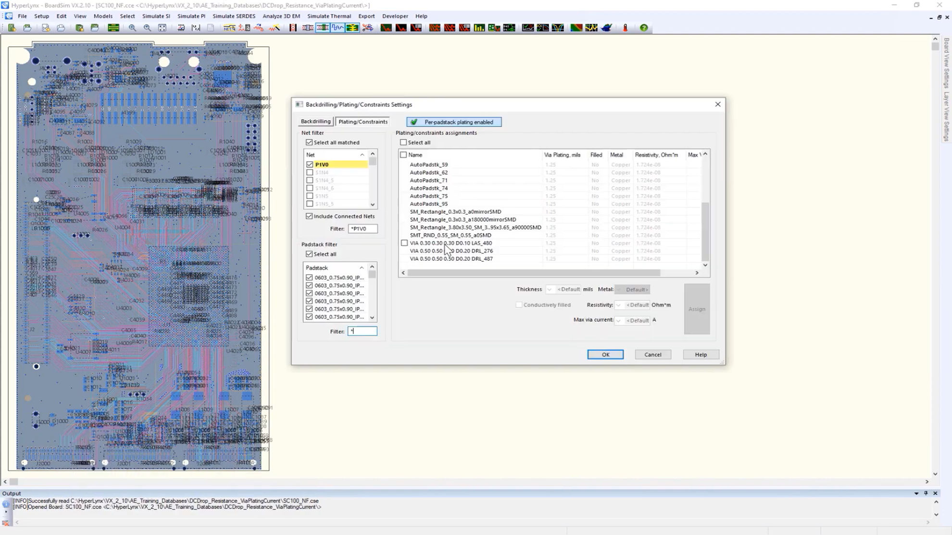This screenshot has width=952, height=535.
Task: Toggle Padstack filter Select all checkbox
Action: tap(309, 254)
